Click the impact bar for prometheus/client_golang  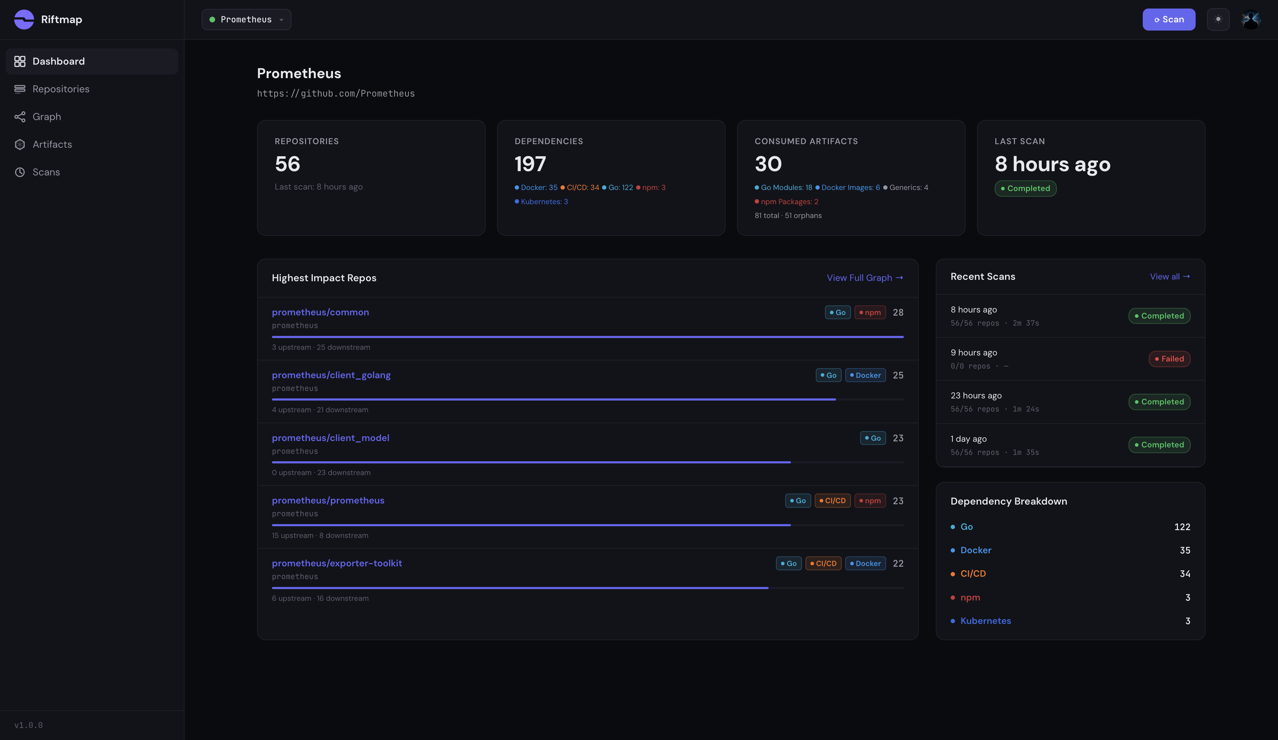point(587,400)
